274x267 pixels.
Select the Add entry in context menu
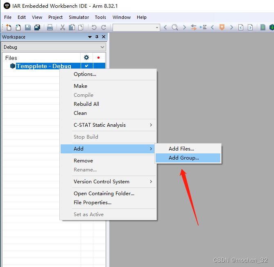[x=108, y=149]
